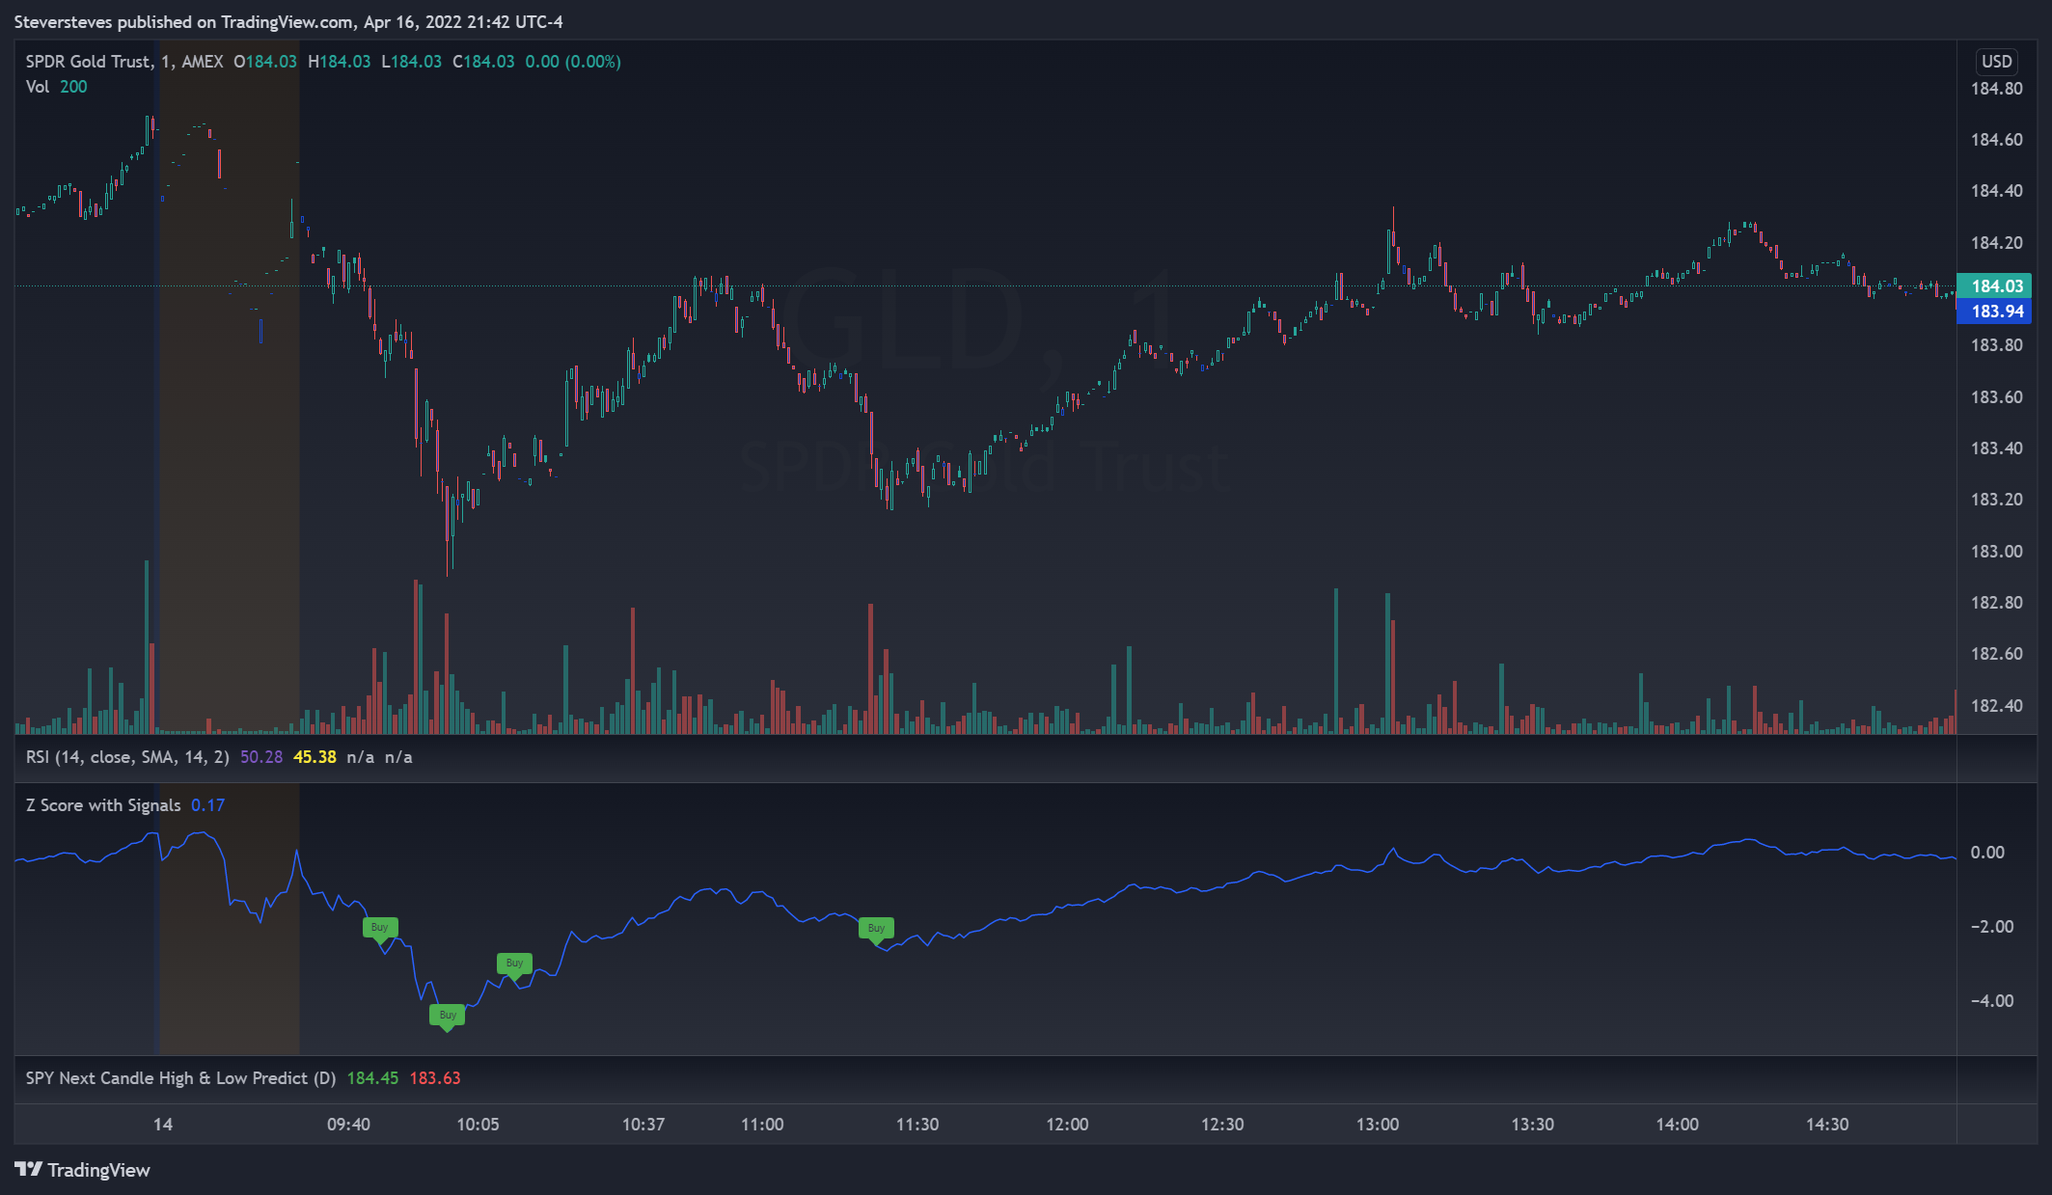2052x1195 pixels.
Task: Click the -2.00 Z Score scale label
Action: [x=1991, y=927]
